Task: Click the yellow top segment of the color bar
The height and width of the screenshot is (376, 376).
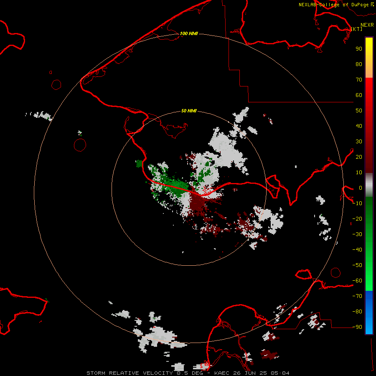Action: 369,58
